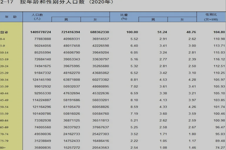
Task: Click the 50-54 age group row label
Action: point(5,106)
